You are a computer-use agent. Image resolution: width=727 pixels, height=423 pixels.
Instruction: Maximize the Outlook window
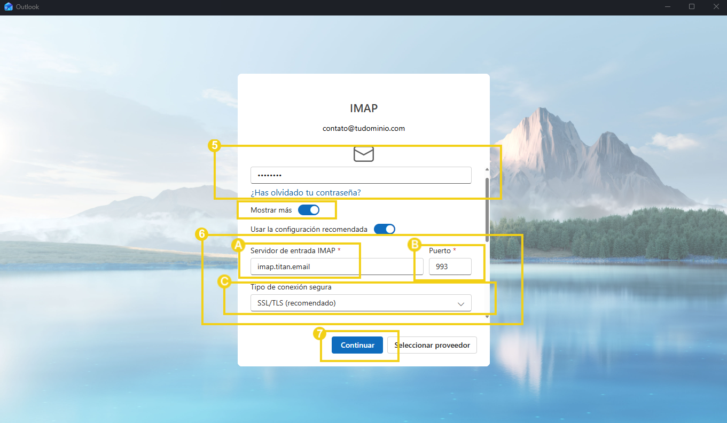692,7
